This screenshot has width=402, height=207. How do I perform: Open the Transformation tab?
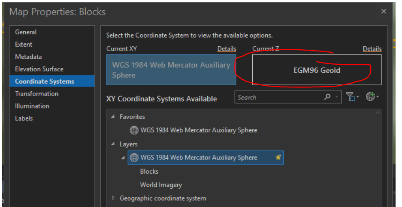pos(36,93)
